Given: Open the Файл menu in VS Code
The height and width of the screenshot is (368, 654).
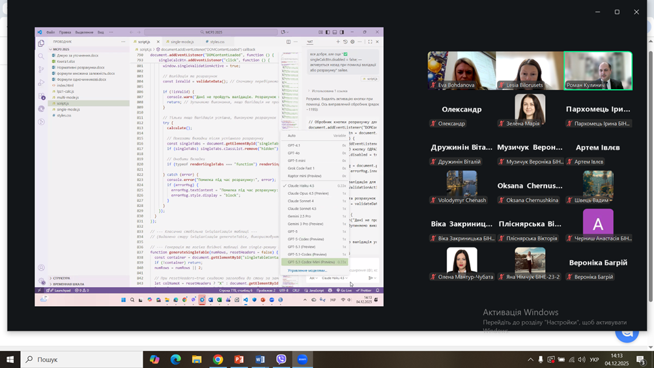Looking at the screenshot, I should (x=50, y=32).
